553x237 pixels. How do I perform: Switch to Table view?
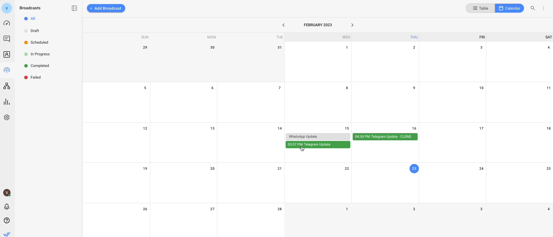click(x=480, y=8)
